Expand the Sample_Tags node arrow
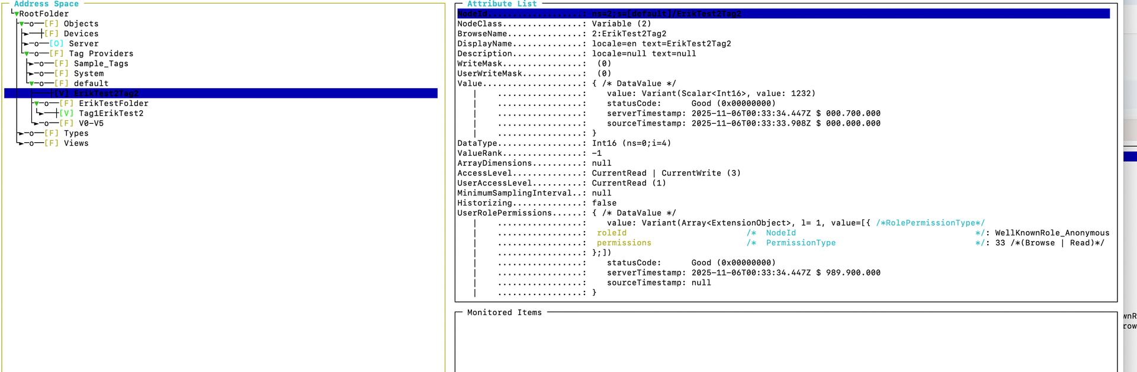Image resolution: width=1137 pixels, height=372 pixels. [31, 64]
